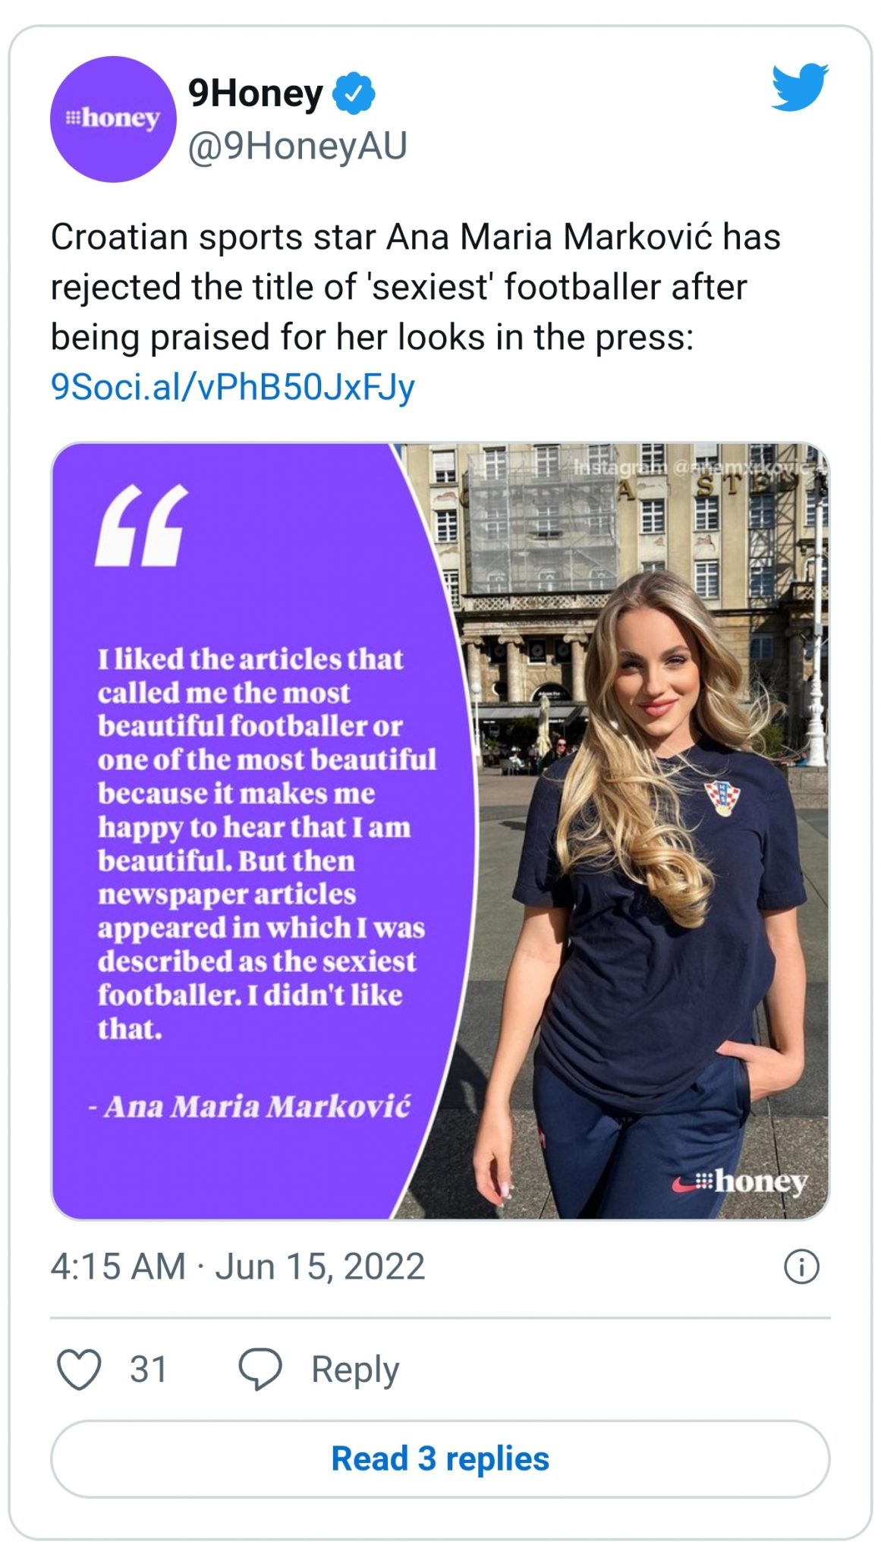Click the Ana Maria Marković attribution line
This screenshot has width=881, height=1554.
tap(250, 1106)
